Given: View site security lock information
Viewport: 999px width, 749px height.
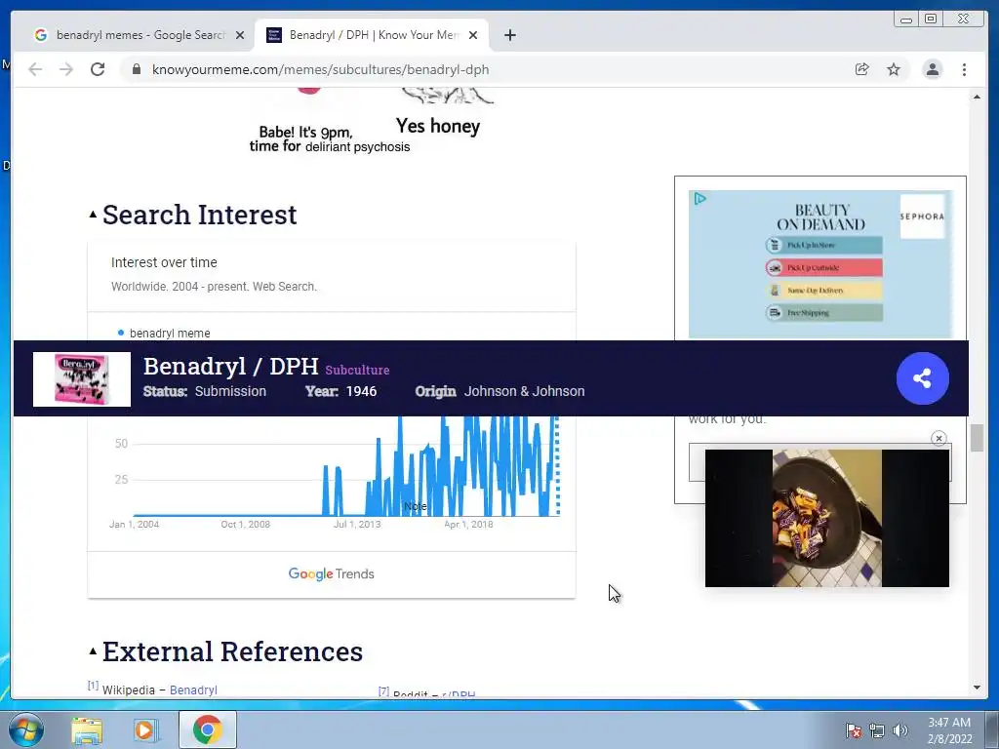Looking at the screenshot, I should pyautogui.click(x=137, y=69).
